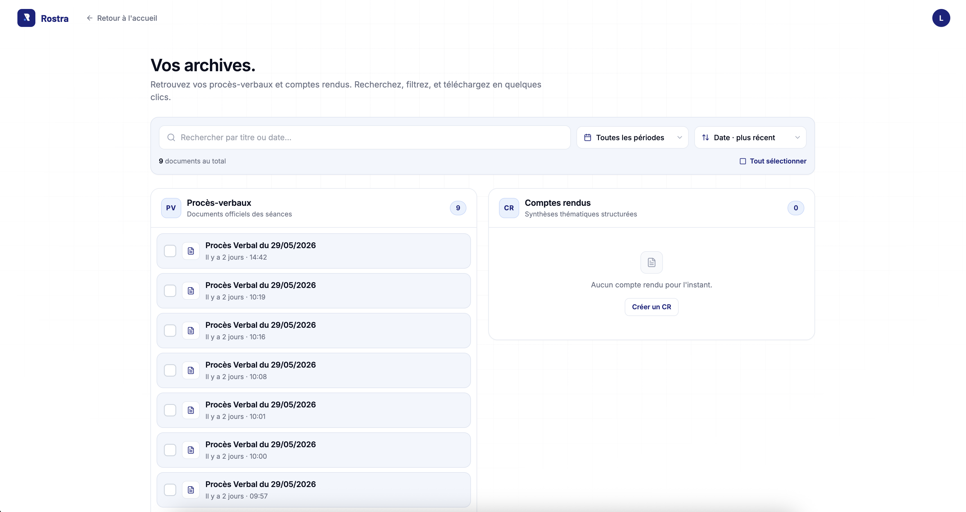Click document icon of the 10:08 procès verbal
966x512 pixels.
[191, 370]
